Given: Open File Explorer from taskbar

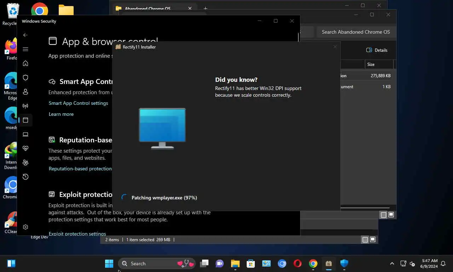Looking at the screenshot, I should [235, 263].
